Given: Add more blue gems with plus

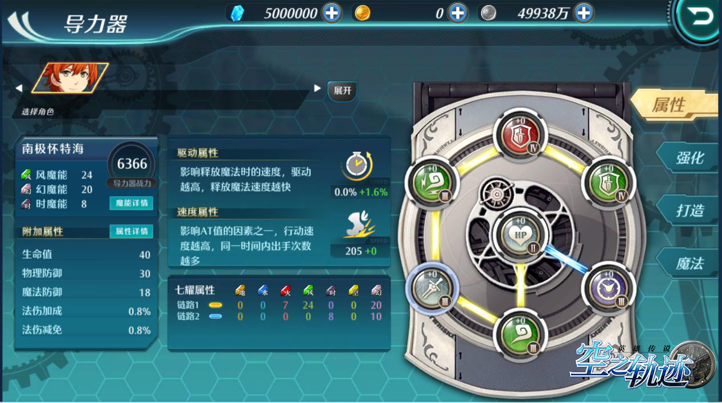Looking at the screenshot, I should click(x=332, y=13).
